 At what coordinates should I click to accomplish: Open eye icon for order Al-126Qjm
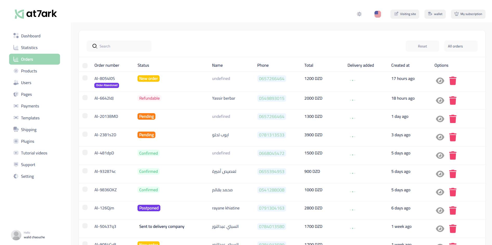pyautogui.click(x=440, y=210)
